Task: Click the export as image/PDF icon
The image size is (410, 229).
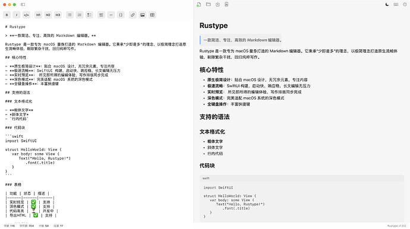Action: coord(226,4)
